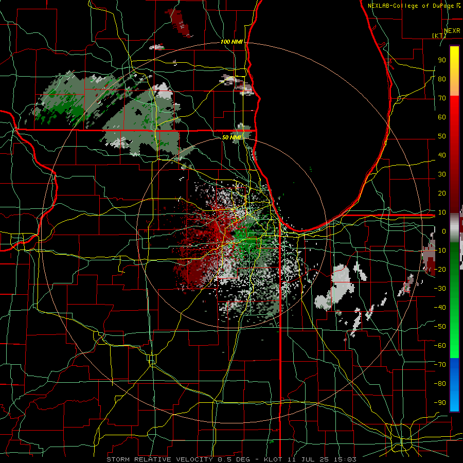Click the 15:03 timestamp in caption
463x463 pixels.
point(344,459)
